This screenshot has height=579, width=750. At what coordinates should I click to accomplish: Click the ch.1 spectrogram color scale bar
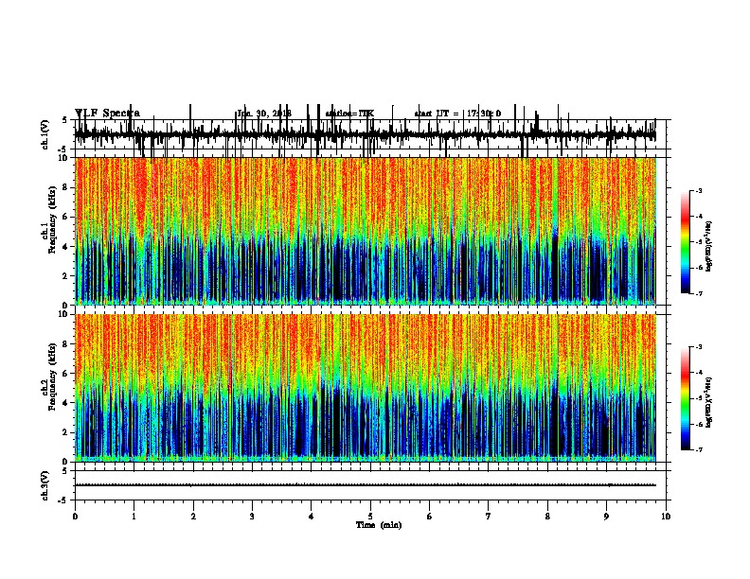tap(686, 242)
